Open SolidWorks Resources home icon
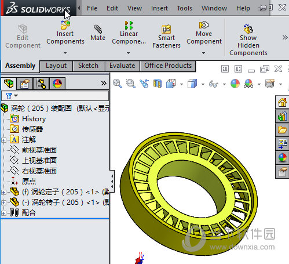Screen dimensions: 289x264 [282, 102]
